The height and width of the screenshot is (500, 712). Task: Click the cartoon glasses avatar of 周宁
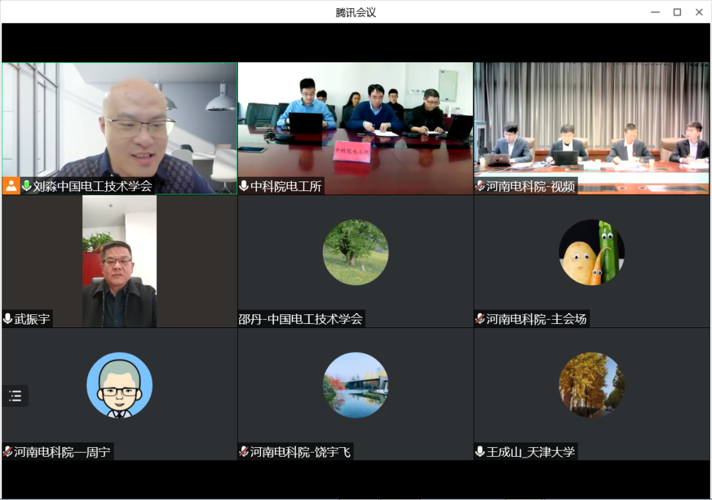tap(119, 385)
